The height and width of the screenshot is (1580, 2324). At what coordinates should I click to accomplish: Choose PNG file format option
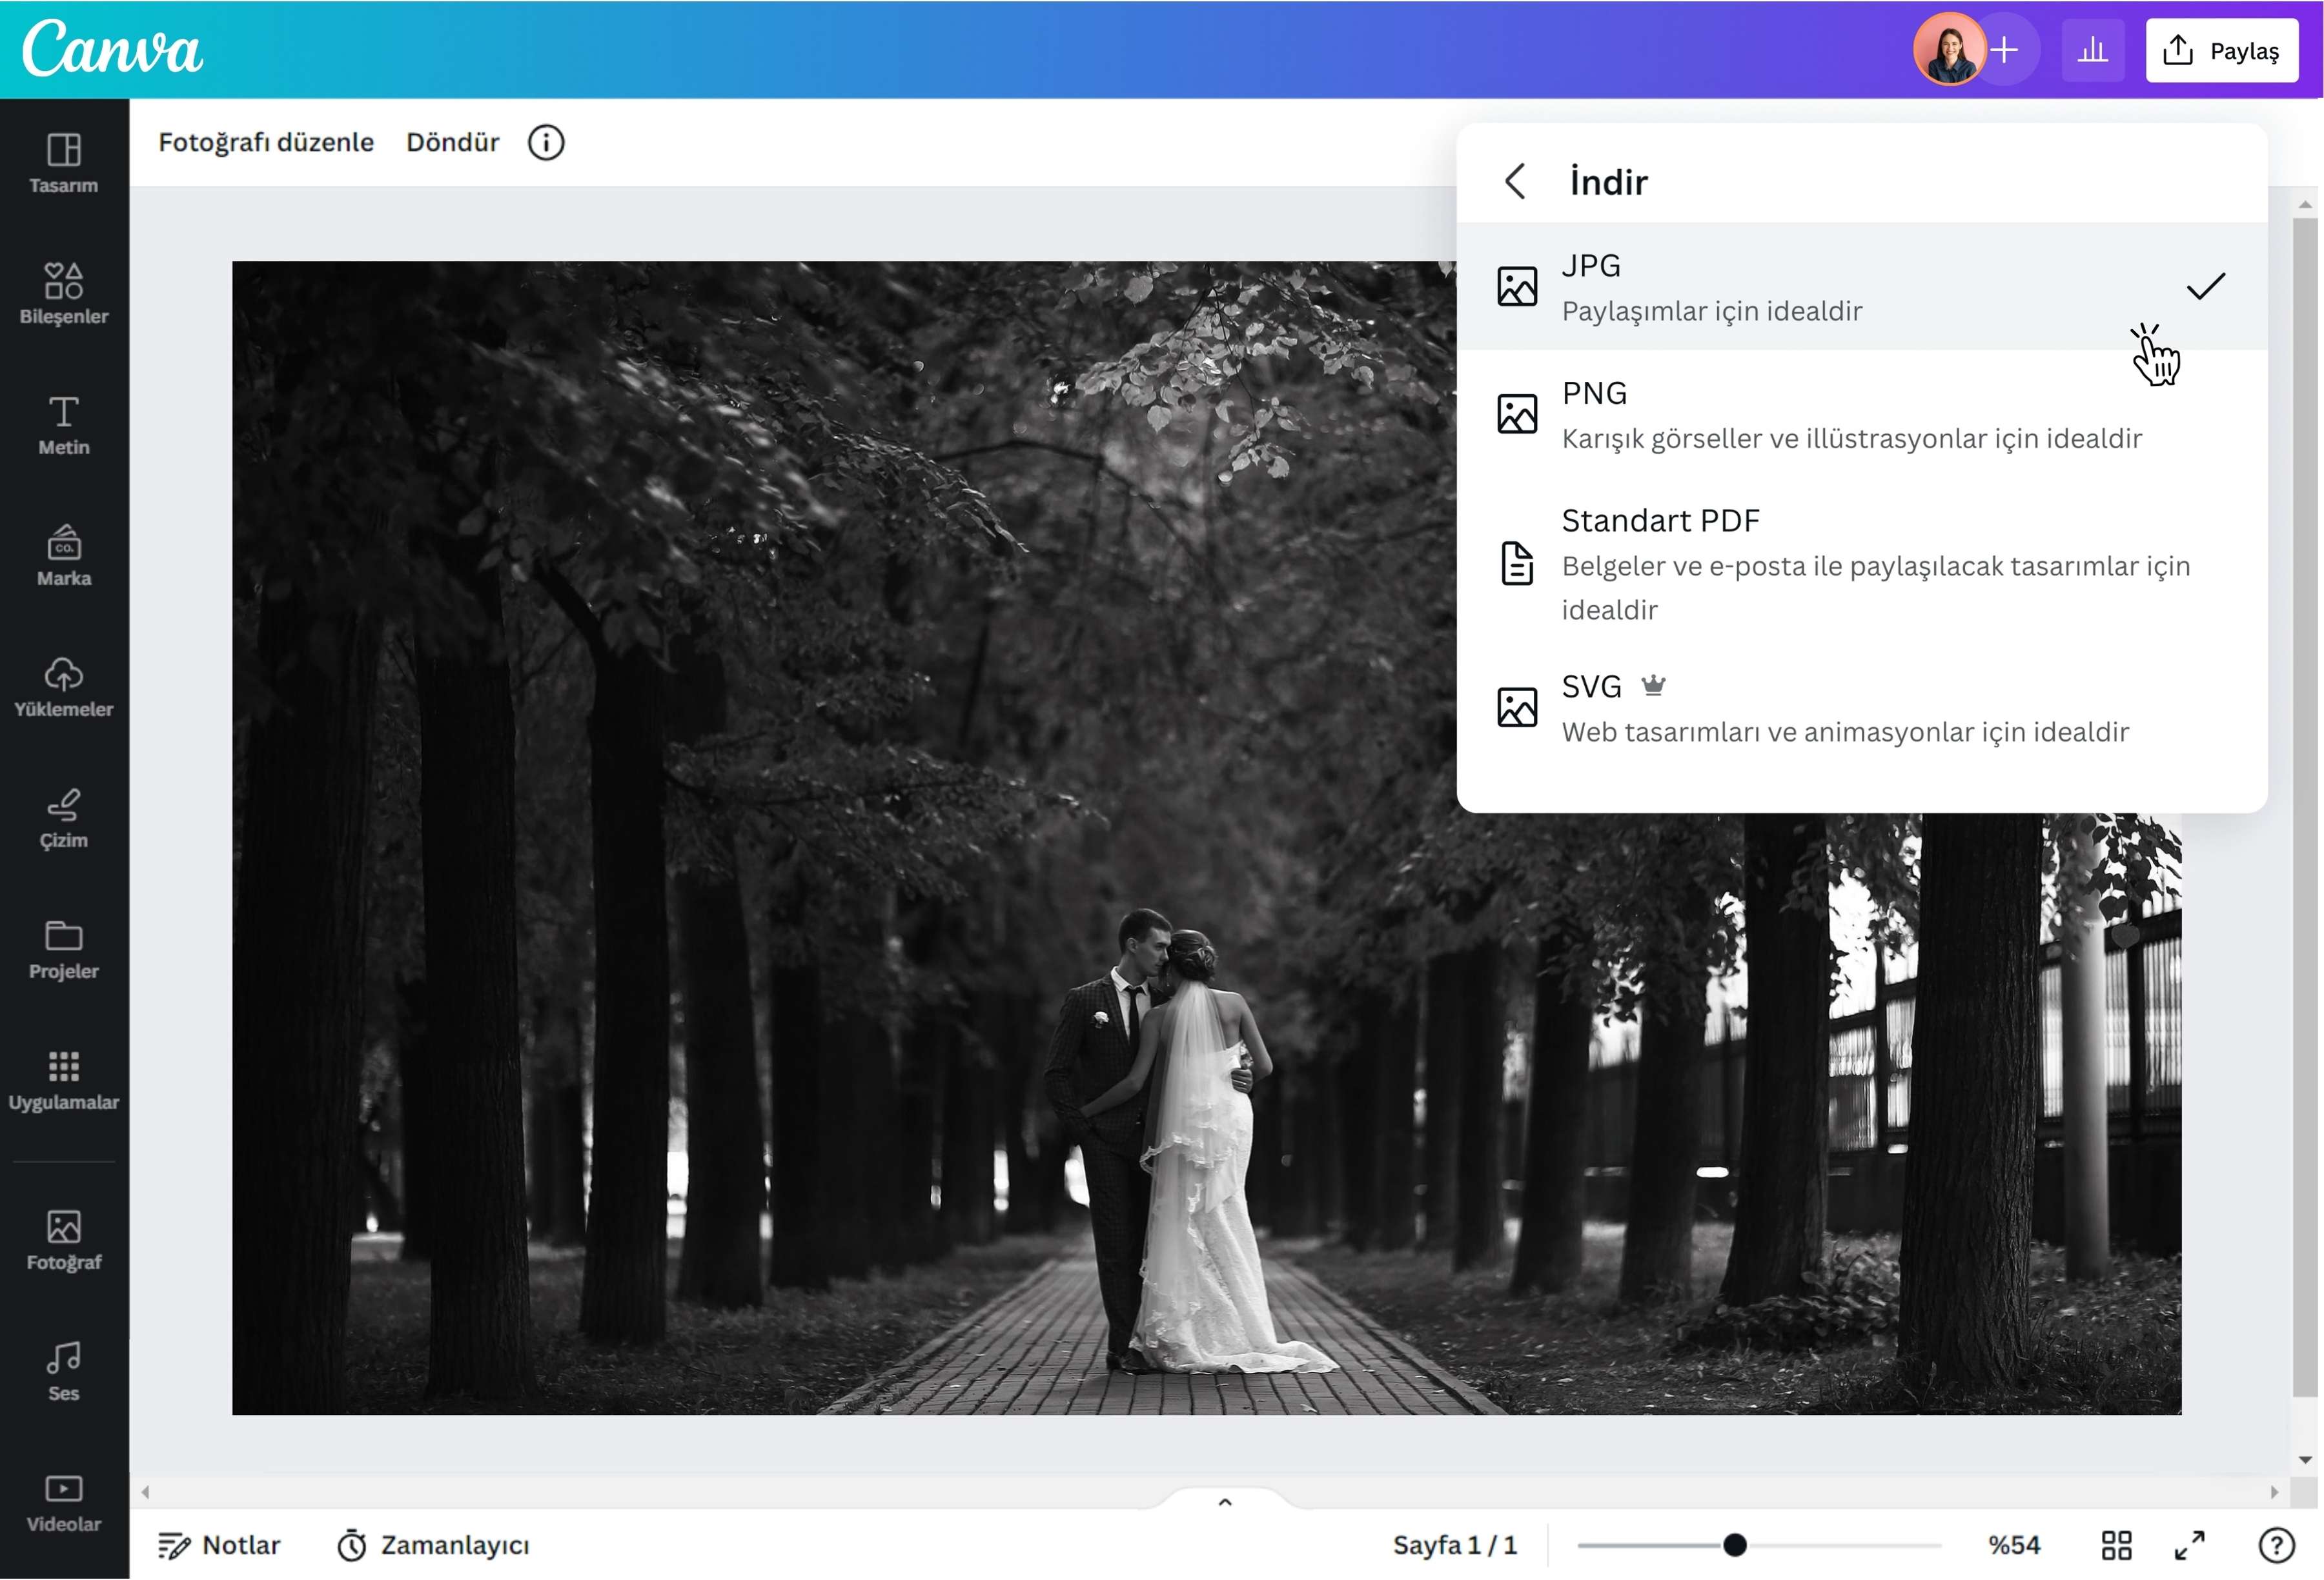[1861, 414]
